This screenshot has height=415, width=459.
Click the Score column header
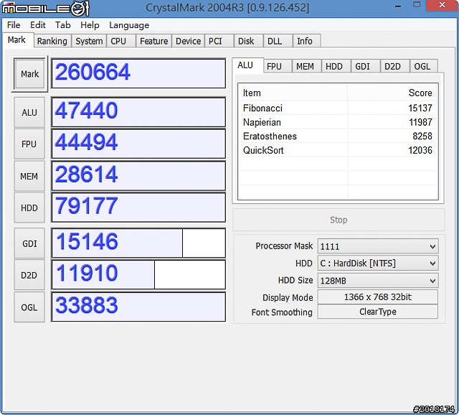(x=392, y=93)
